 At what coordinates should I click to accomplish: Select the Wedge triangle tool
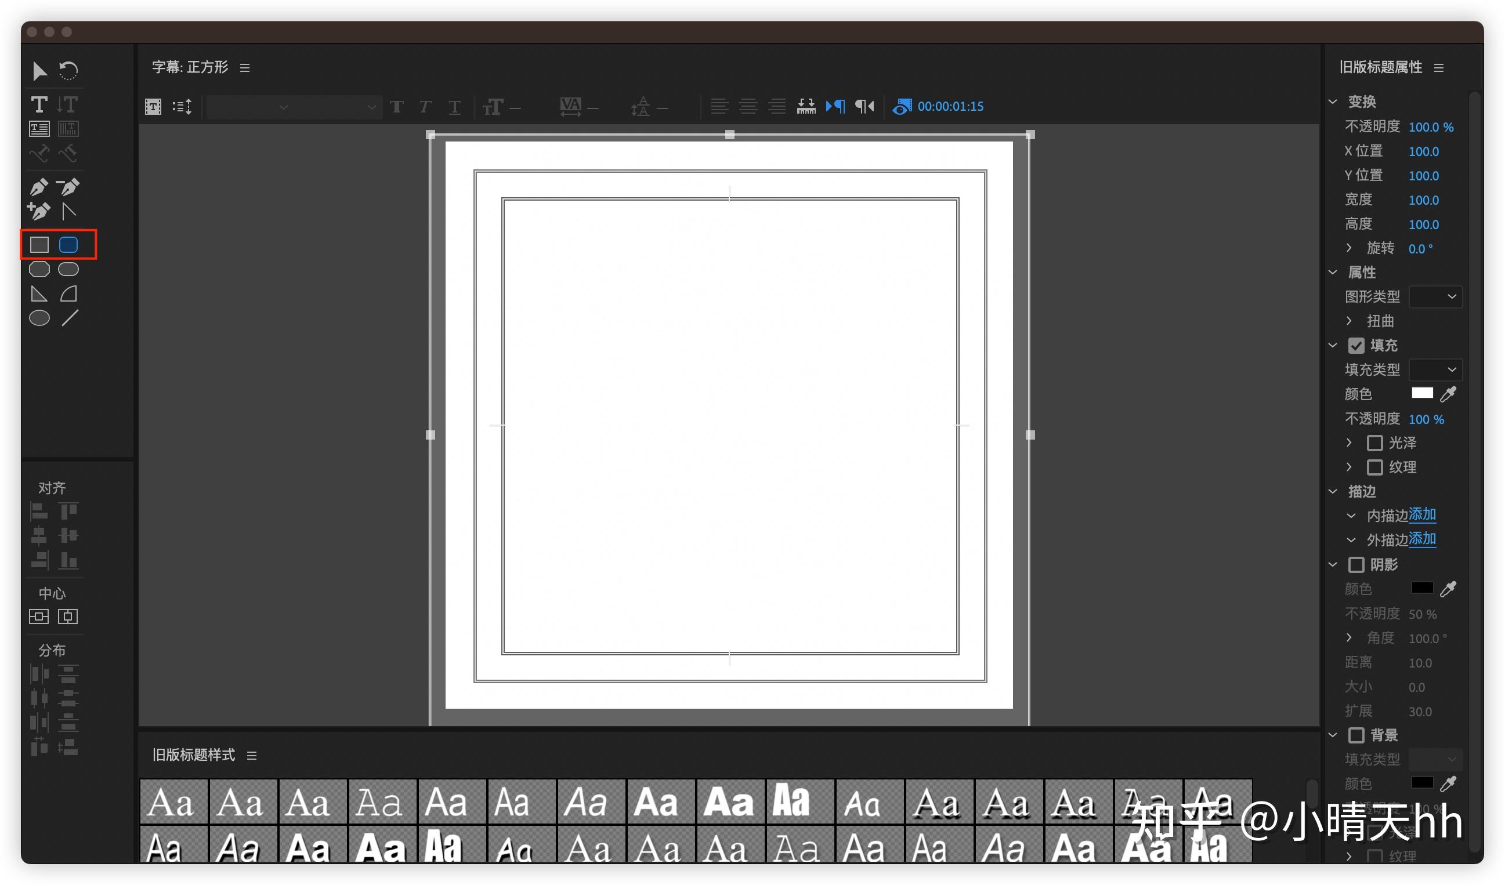[x=39, y=294]
